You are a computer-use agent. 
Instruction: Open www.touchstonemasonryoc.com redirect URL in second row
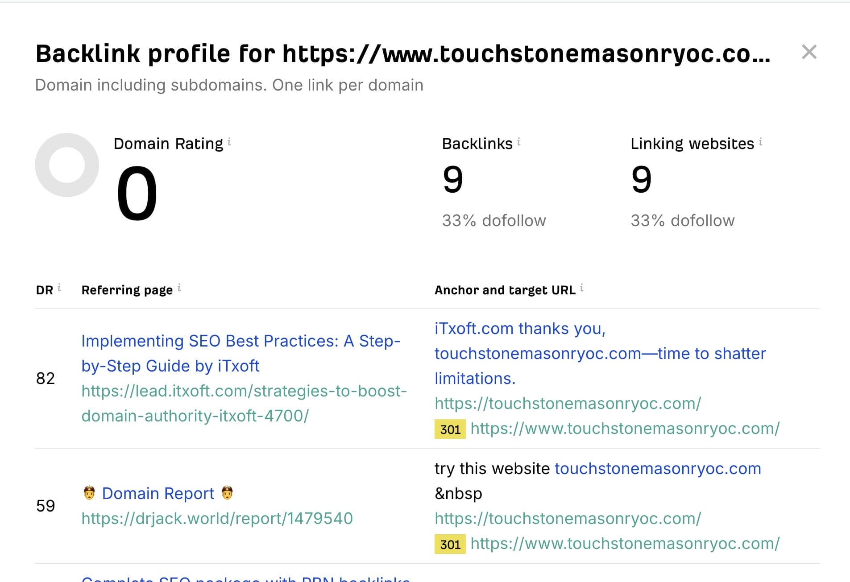pyautogui.click(x=625, y=544)
